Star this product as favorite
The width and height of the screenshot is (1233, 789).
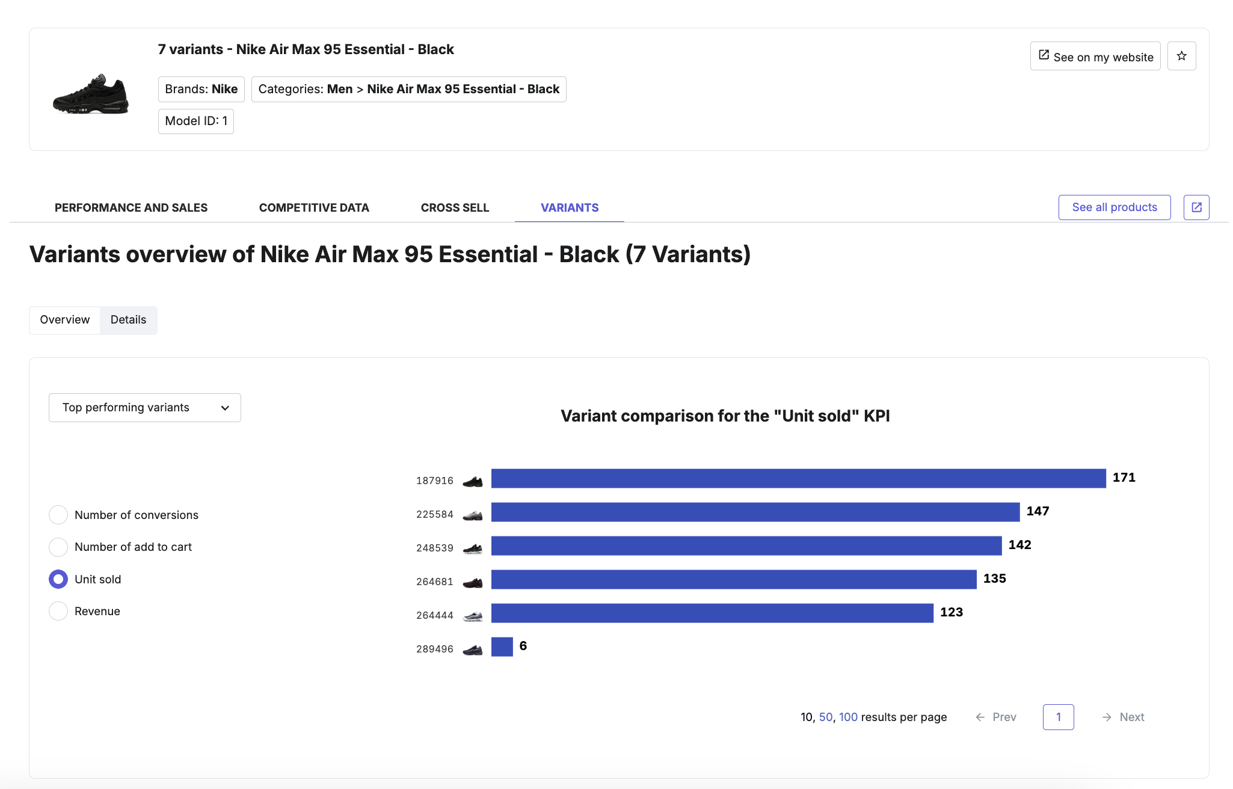pyautogui.click(x=1181, y=56)
